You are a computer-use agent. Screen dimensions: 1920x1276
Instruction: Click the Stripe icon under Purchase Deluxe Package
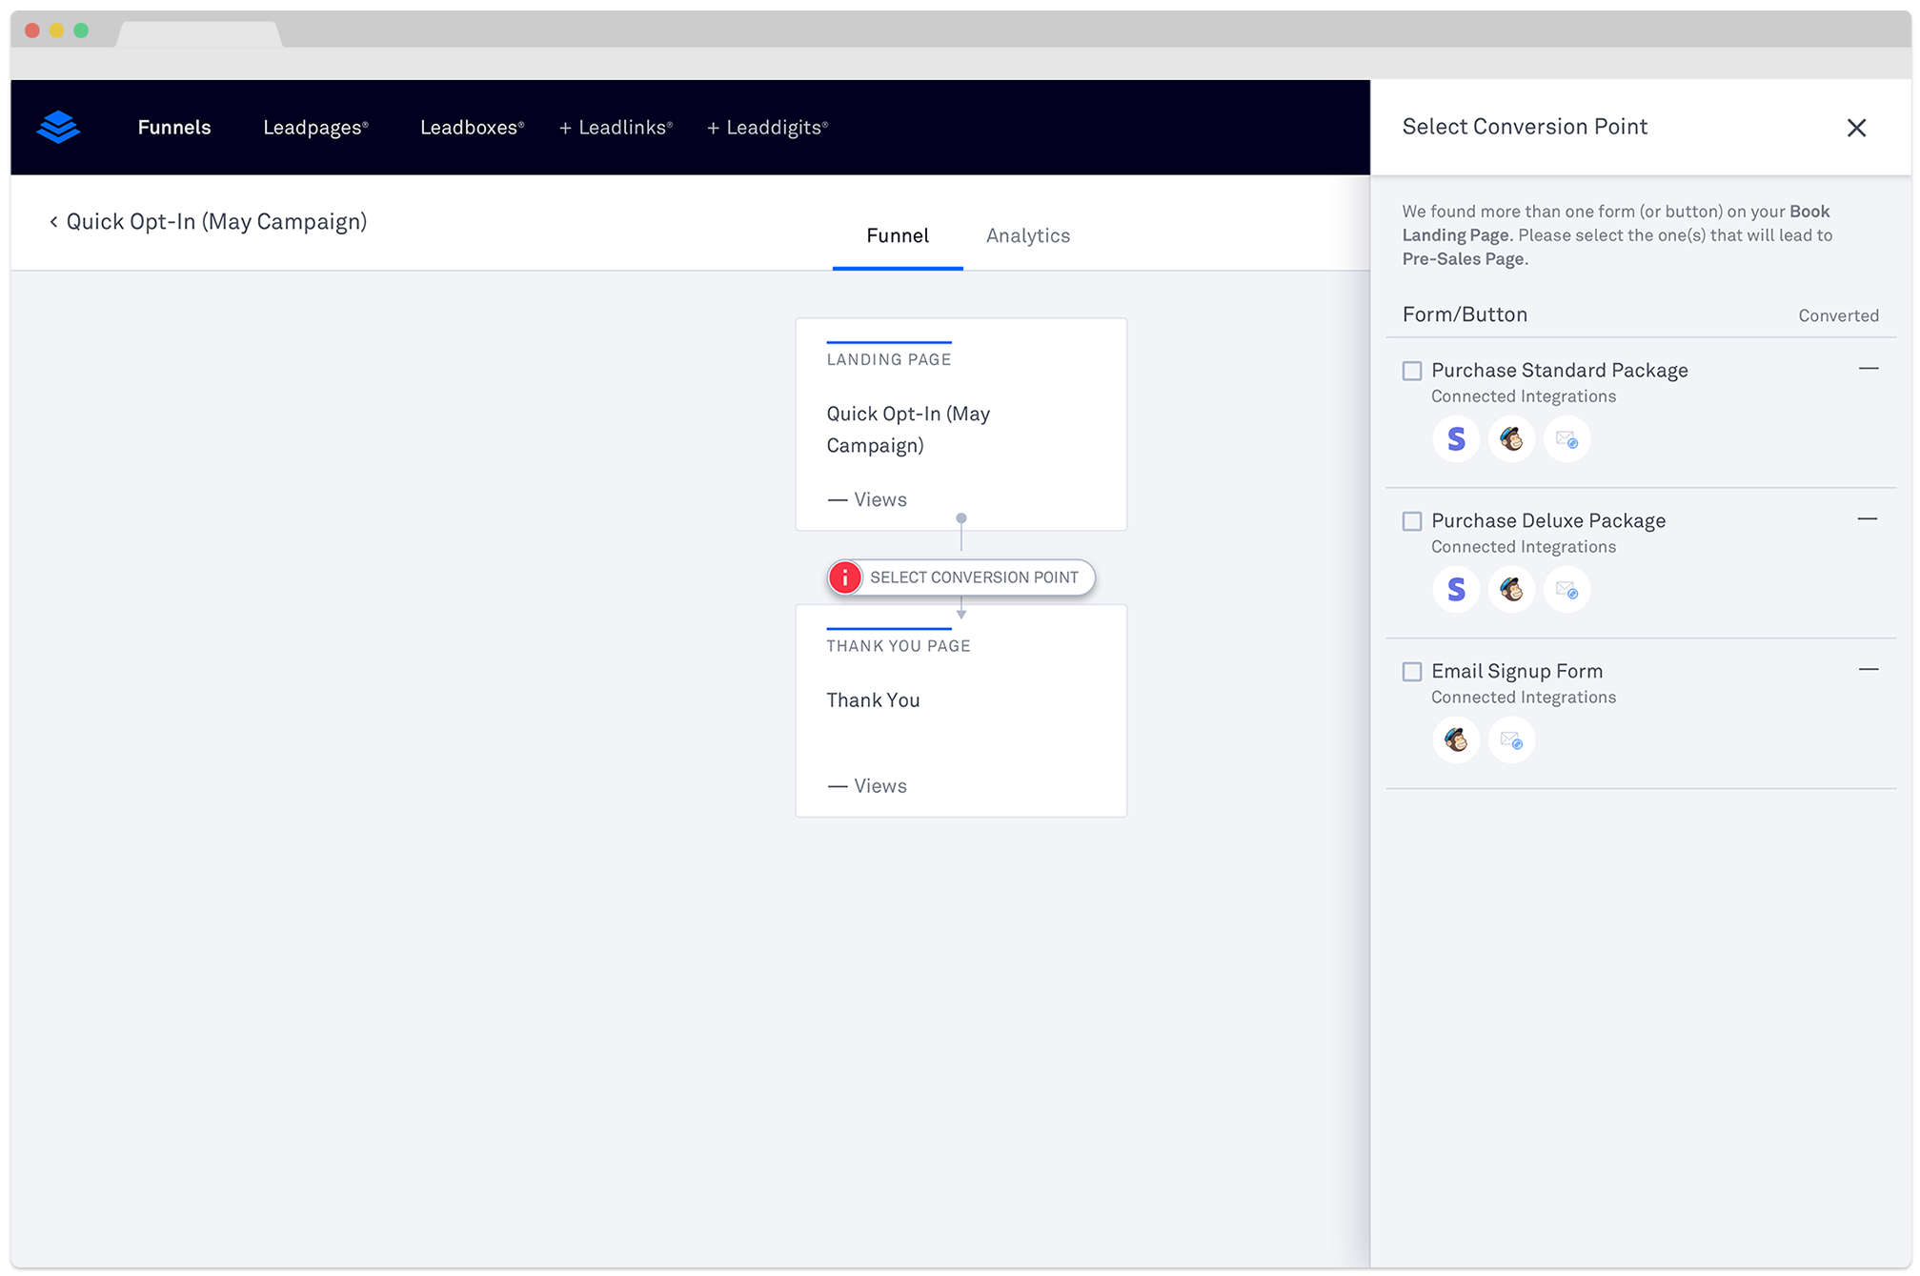[x=1456, y=589]
